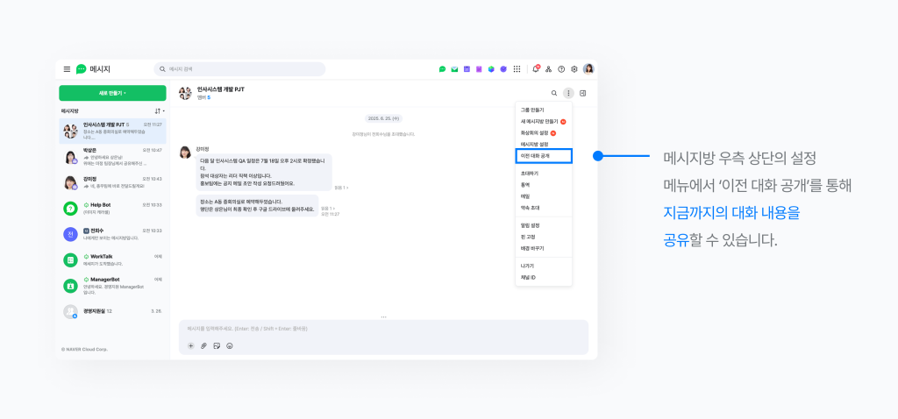Click the user profile avatar at top right
898x419 pixels.
[x=588, y=69]
